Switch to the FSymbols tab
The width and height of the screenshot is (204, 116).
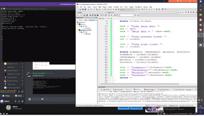point(91,20)
